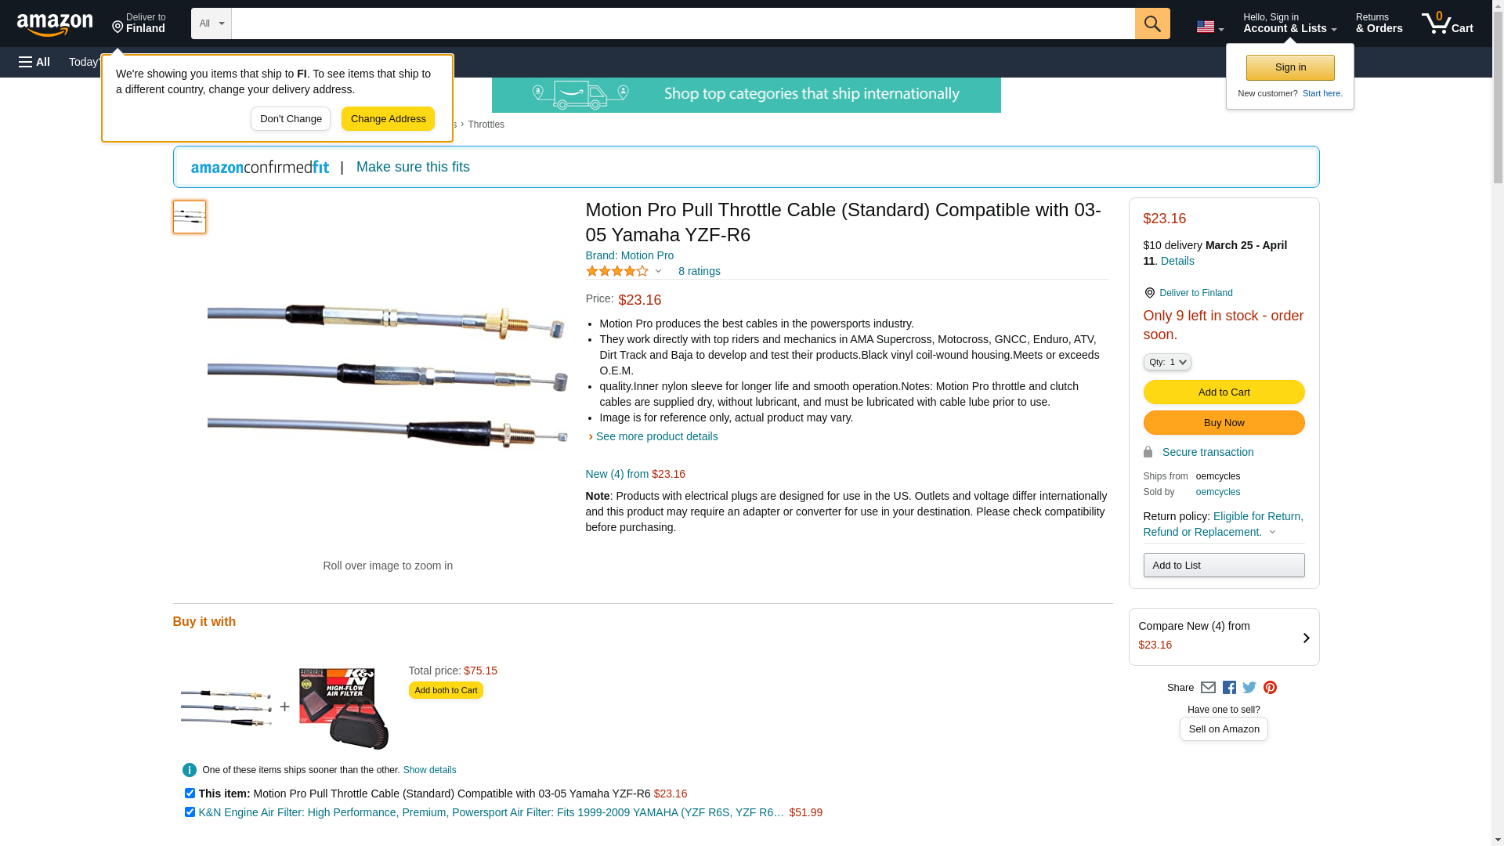Open the All hamburger menu
The height and width of the screenshot is (846, 1504).
coord(34,62)
